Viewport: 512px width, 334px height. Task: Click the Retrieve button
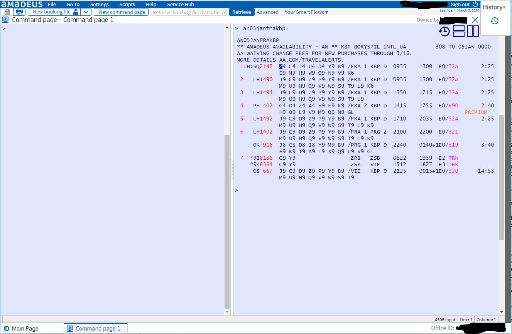[x=242, y=12]
